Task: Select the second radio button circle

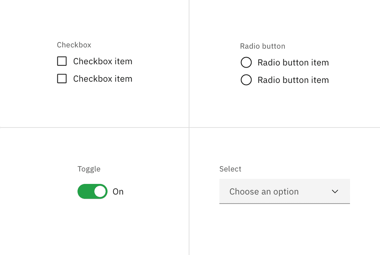Action: (x=246, y=80)
